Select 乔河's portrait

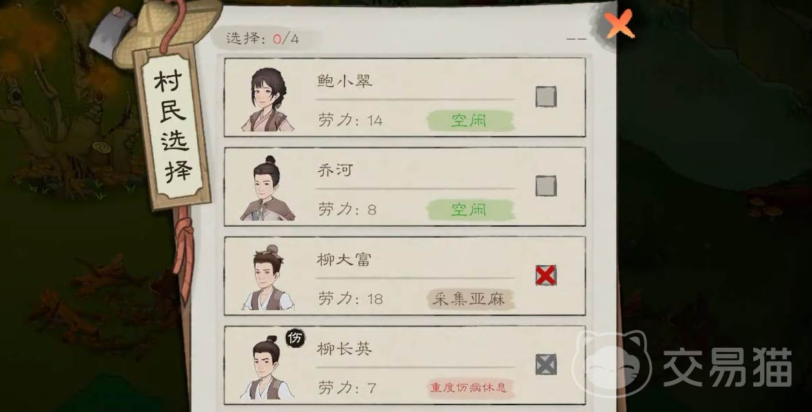tap(267, 189)
